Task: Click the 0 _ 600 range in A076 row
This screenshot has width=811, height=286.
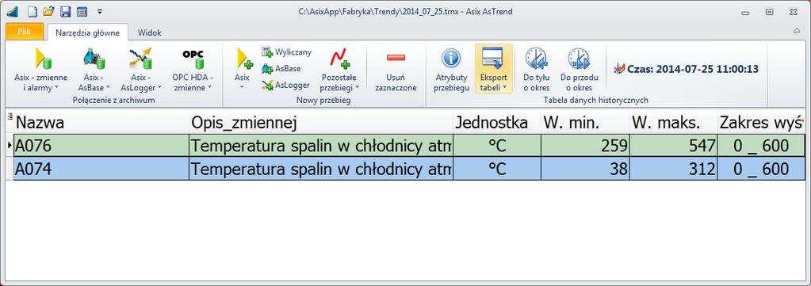Action: [761, 146]
